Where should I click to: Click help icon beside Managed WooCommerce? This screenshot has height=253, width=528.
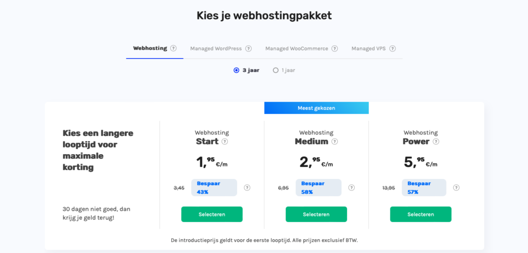[335, 49]
